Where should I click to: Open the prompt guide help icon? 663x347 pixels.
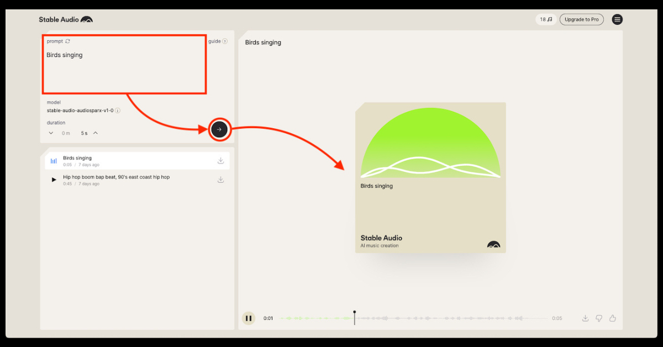coord(225,41)
